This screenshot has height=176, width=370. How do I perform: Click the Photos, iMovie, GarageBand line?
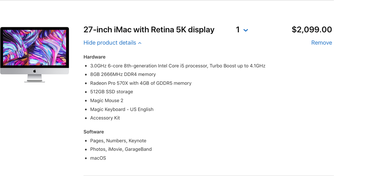coord(121,149)
